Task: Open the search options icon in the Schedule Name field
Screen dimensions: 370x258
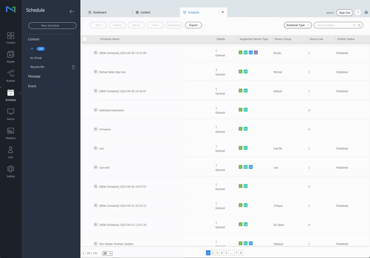Action: point(354,25)
